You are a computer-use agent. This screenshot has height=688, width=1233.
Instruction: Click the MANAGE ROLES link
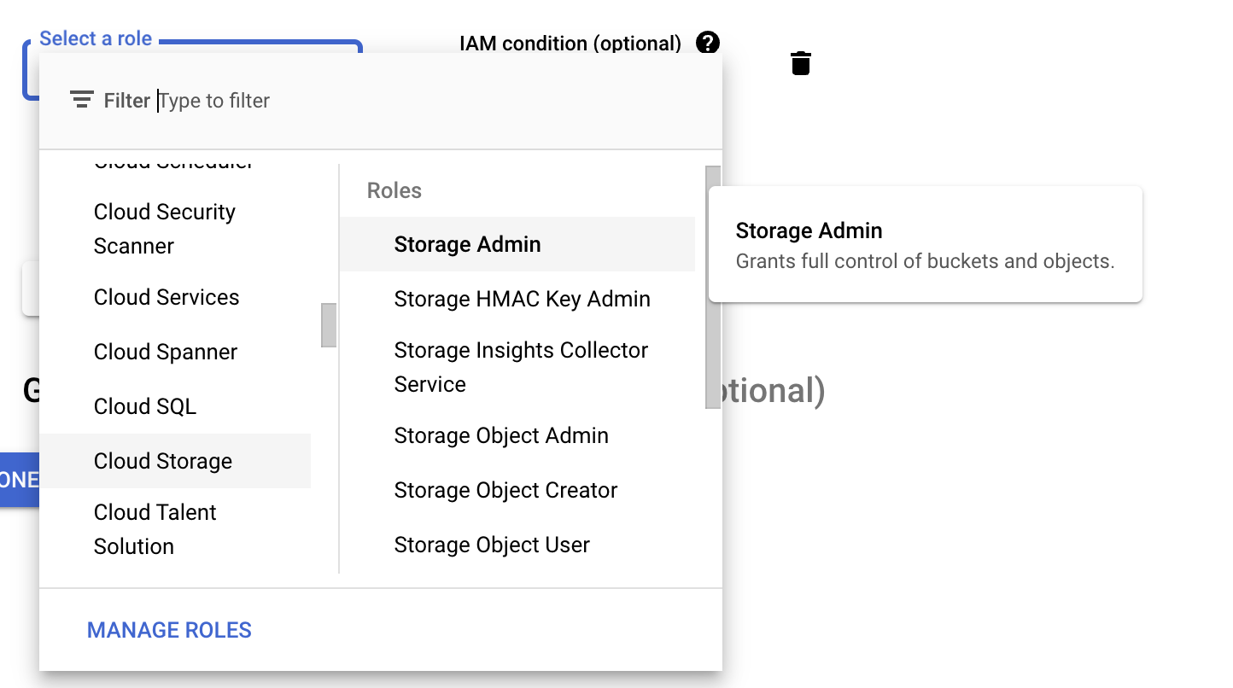[x=169, y=630]
